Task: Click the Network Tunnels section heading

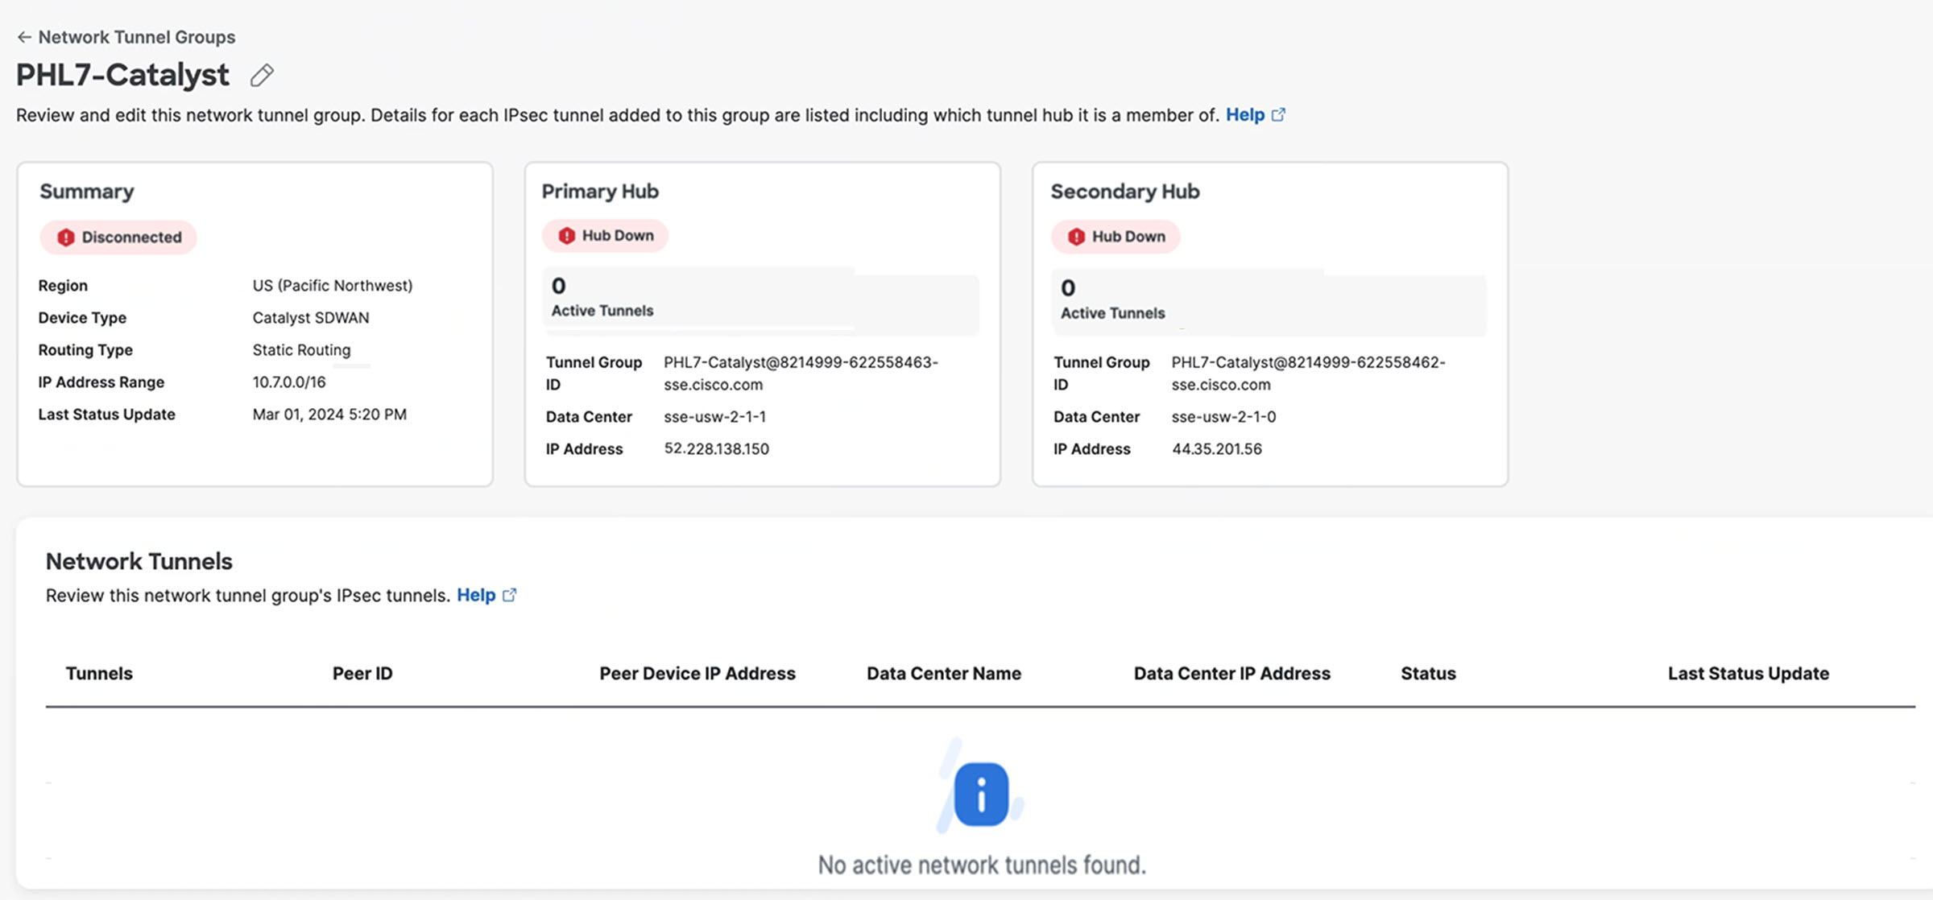Action: point(139,561)
